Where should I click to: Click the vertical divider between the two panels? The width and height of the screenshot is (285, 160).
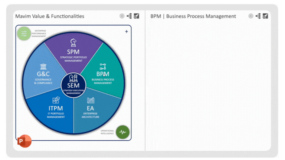coord(145,81)
